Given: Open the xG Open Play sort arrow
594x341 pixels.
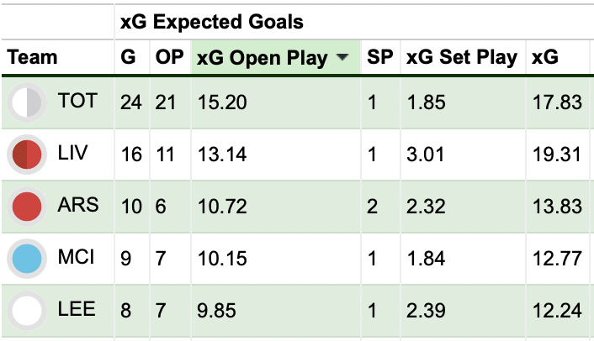Looking at the screenshot, I should pos(342,57).
